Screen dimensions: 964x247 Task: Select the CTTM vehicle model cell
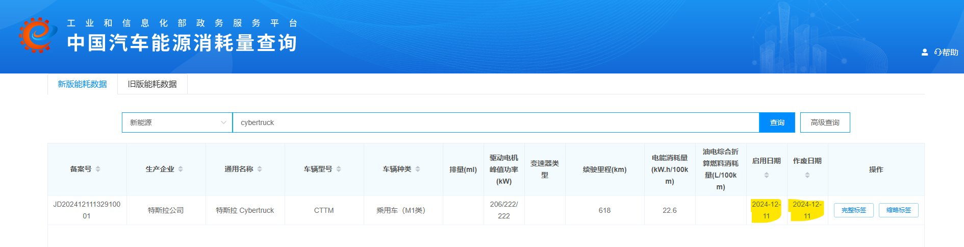324,210
